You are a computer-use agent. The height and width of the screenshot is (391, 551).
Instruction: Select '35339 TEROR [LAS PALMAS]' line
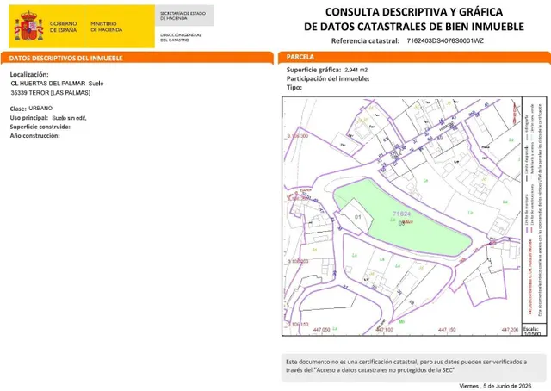pyautogui.click(x=51, y=93)
